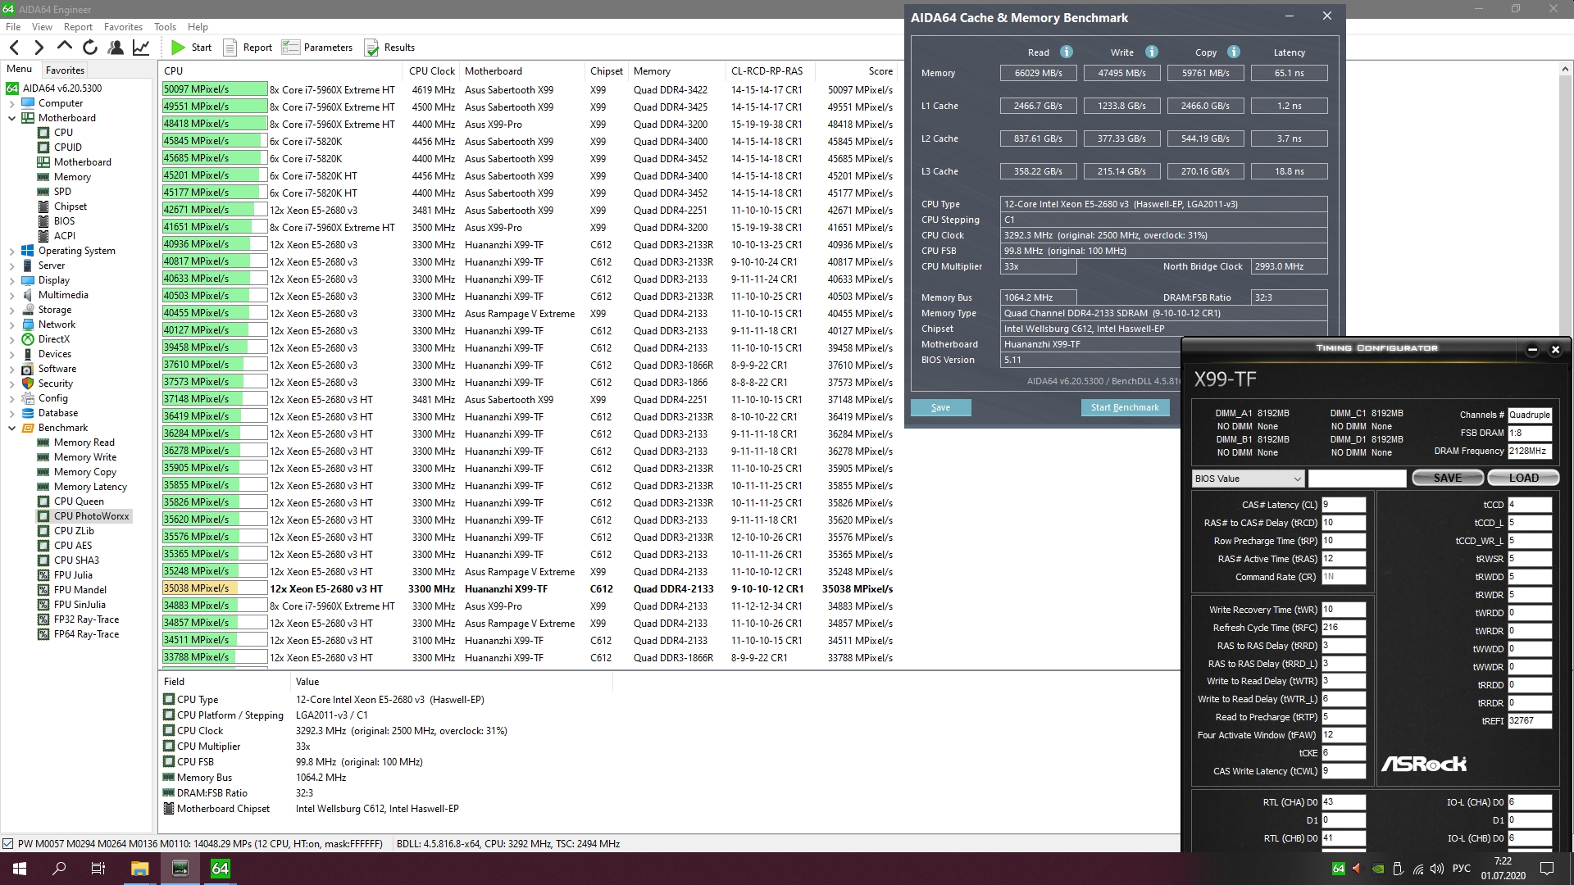Image resolution: width=1574 pixels, height=885 pixels.
Task: Click the Parameters toolbar icon
Action: (x=291, y=48)
